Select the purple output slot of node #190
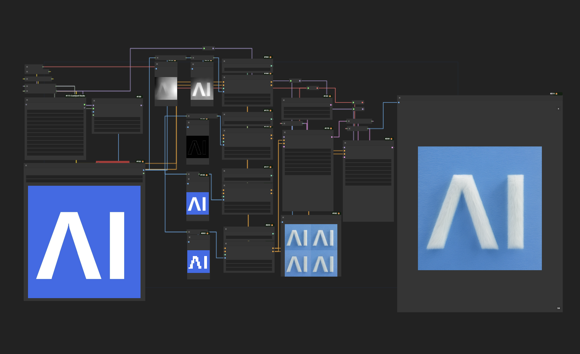 pyautogui.click(x=141, y=105)
